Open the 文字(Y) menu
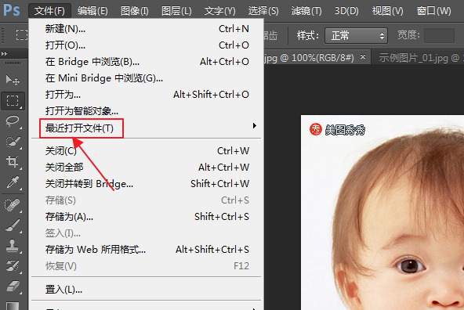The width and height of the screenshot is (464, 310). coord(220,11)
